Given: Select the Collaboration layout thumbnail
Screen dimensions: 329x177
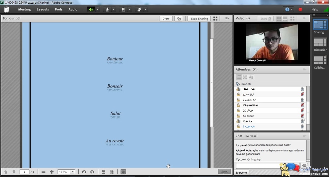Looking at the screenshot, I should [x=320, y=60].
